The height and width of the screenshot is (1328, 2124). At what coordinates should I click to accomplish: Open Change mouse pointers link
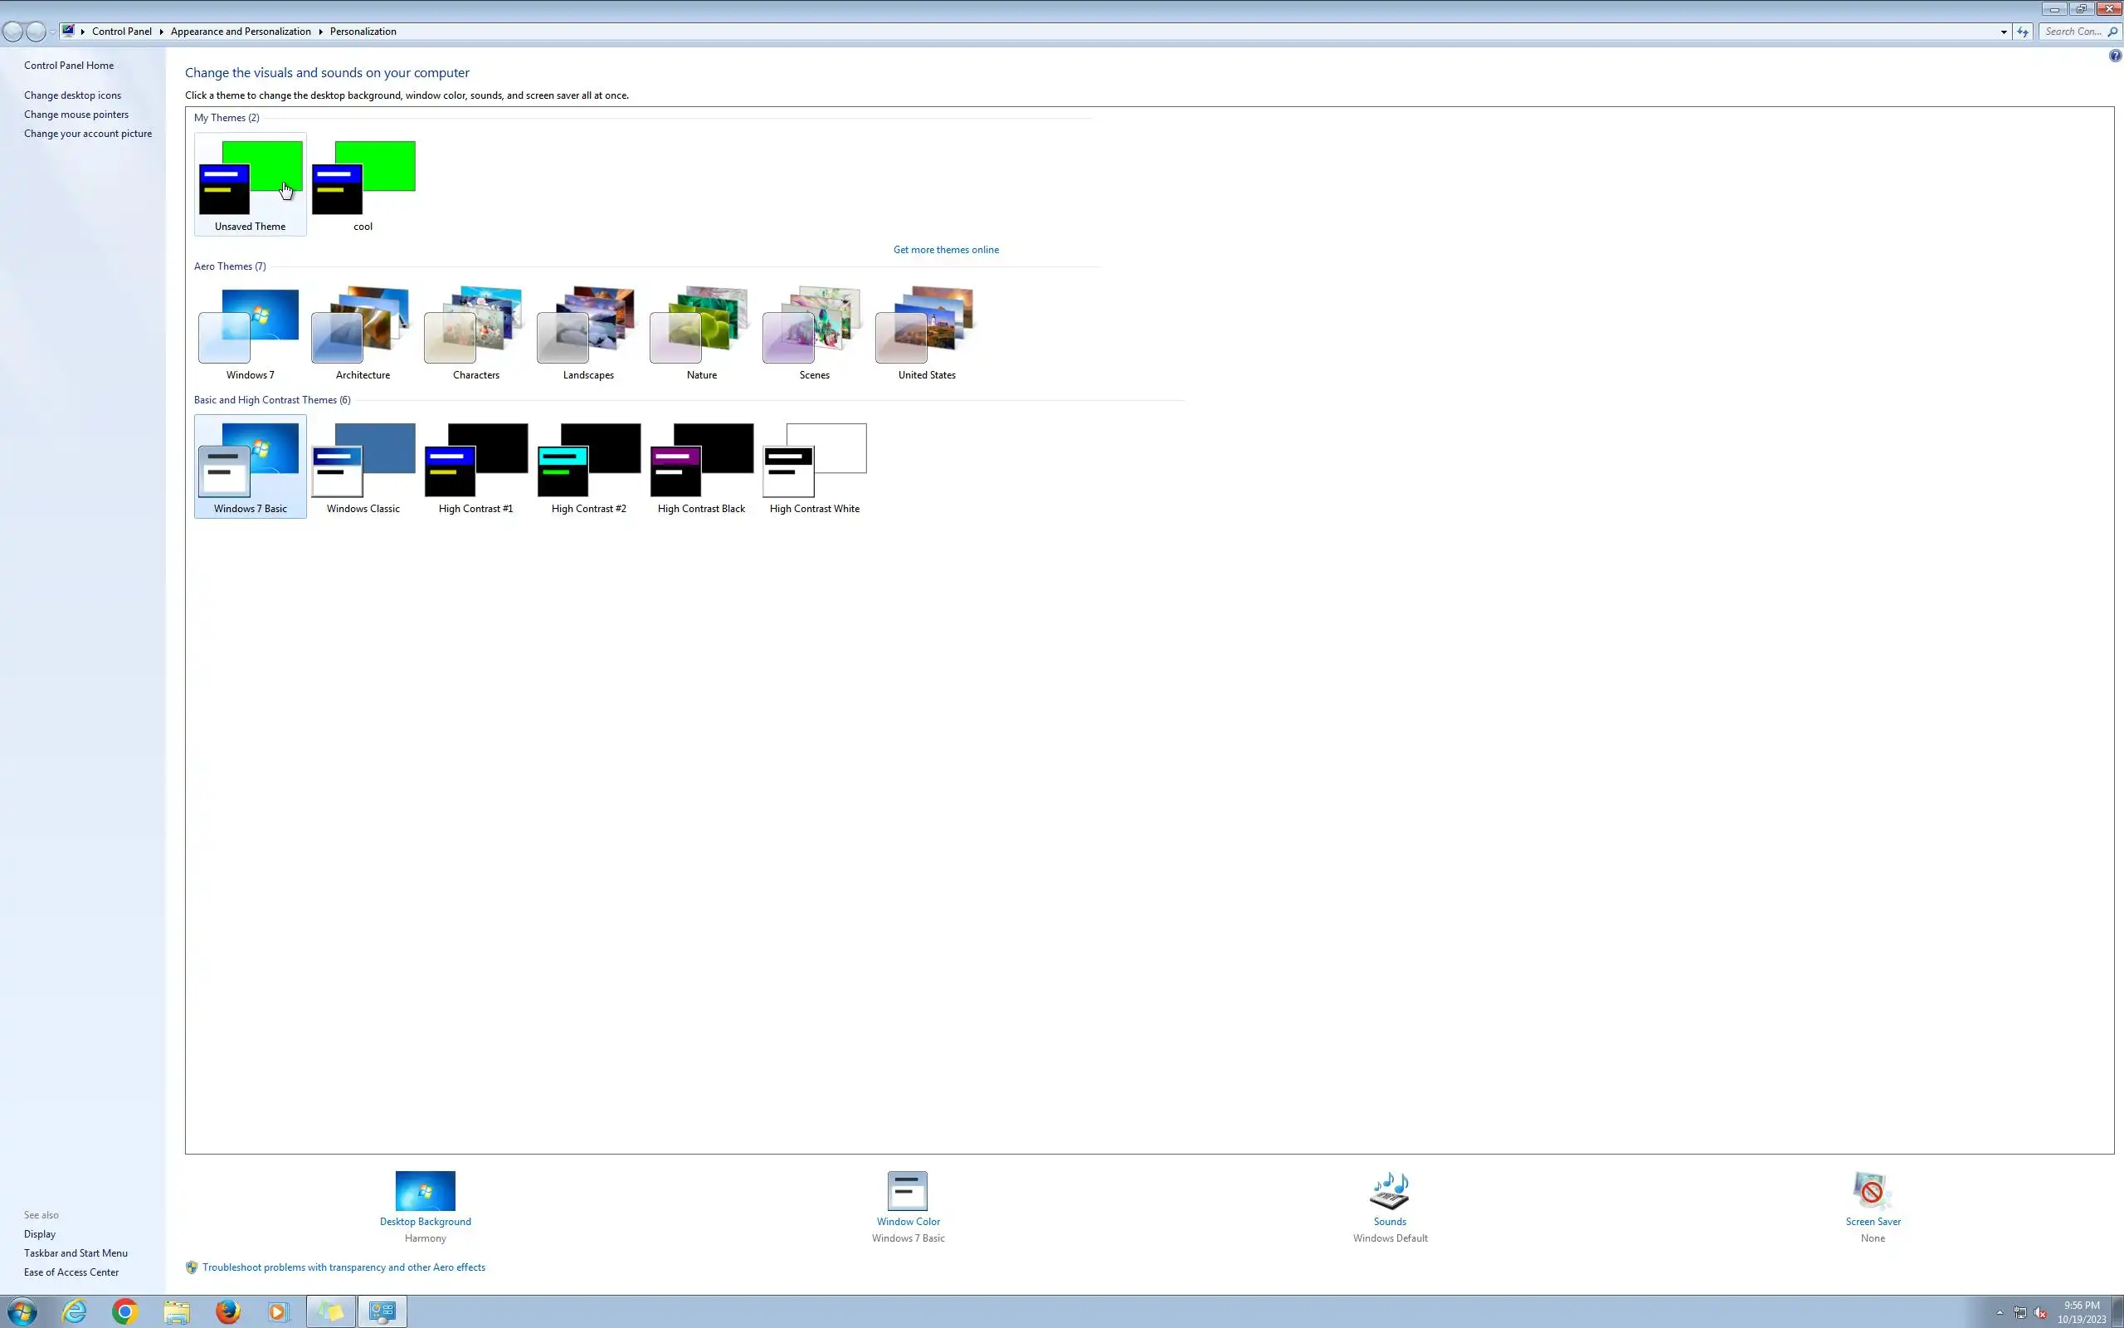tap(76, 115)
